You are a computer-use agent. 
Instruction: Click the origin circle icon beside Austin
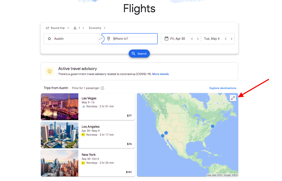click(49, 38)
